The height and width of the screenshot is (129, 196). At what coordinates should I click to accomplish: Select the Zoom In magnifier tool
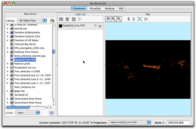[113, 19]
